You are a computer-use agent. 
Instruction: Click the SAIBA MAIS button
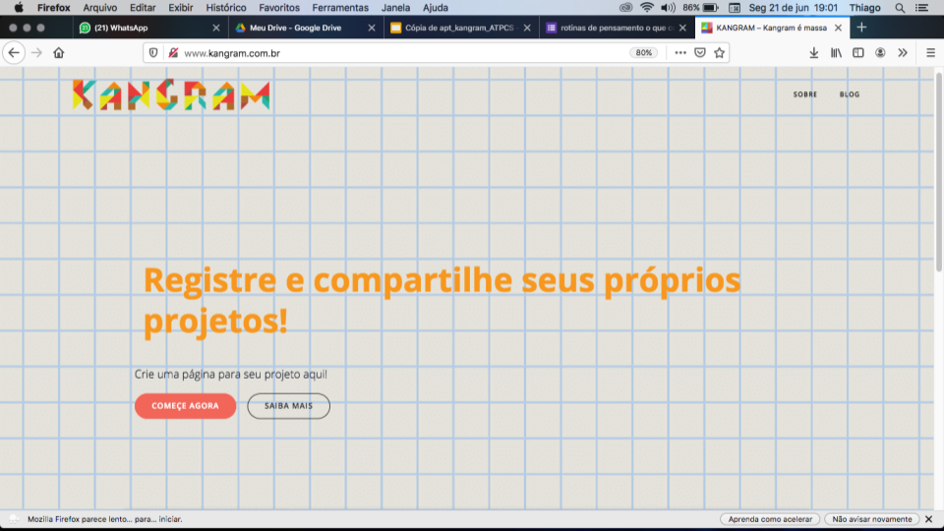pyautogui.click(x=288, y=406)
